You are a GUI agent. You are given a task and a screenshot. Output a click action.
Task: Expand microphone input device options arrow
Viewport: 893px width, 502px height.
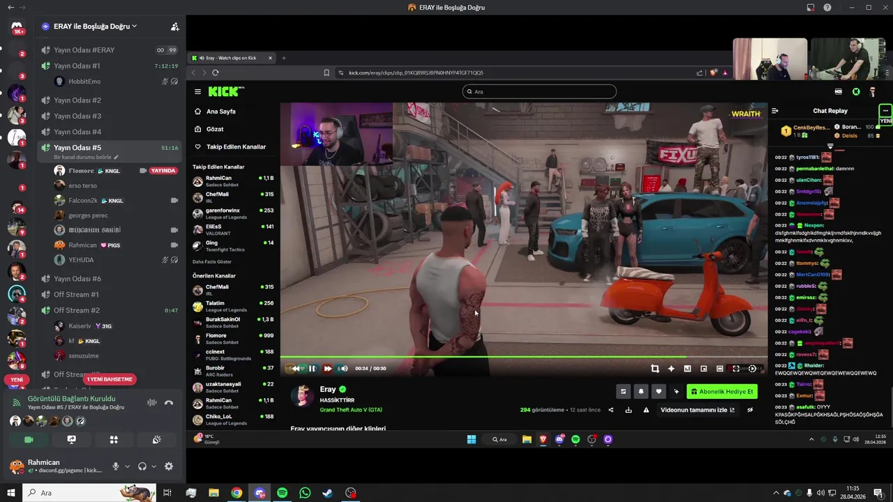[x=127, y=466]
